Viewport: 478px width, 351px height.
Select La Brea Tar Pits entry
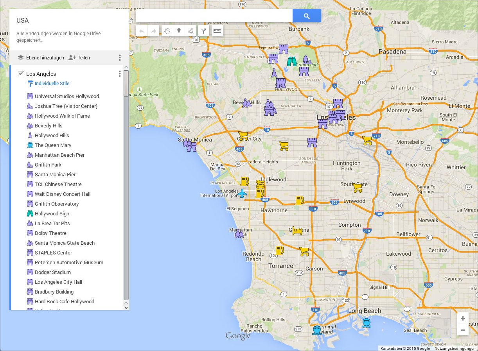click(52, 223)
